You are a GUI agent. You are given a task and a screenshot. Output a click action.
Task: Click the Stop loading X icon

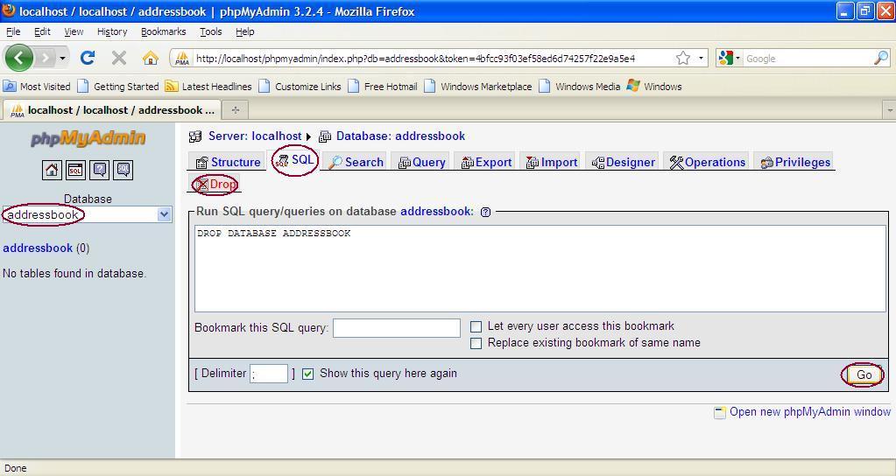[119, 58]
